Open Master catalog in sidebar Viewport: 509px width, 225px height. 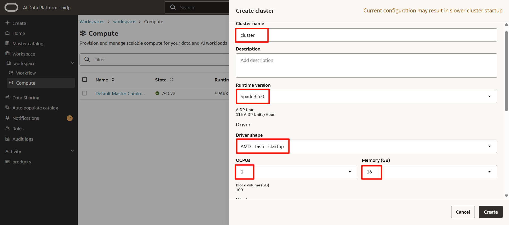pyautogui.click(x=28, y=44)
